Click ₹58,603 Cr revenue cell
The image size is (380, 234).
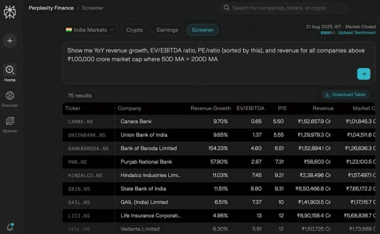(x=317, y=162)
